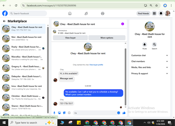Open the Windows notification center icon
175x126 pixels.
(169, 122)
